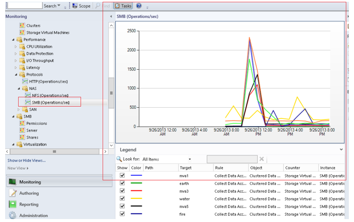Open the SMB Permissions view
The height and width of the screenshot is (222, 354).
(x=36, y=123)
